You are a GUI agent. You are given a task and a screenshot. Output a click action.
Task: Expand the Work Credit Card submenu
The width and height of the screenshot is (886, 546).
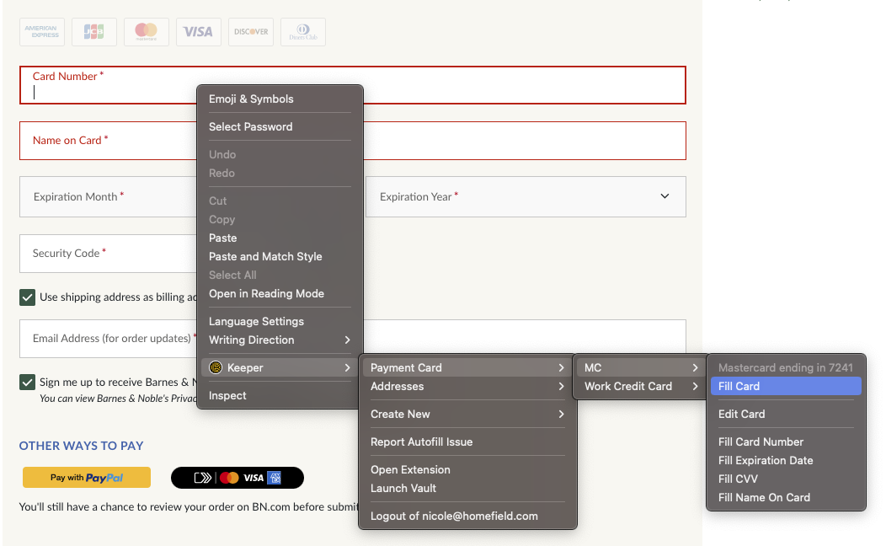tap(627, 386)
